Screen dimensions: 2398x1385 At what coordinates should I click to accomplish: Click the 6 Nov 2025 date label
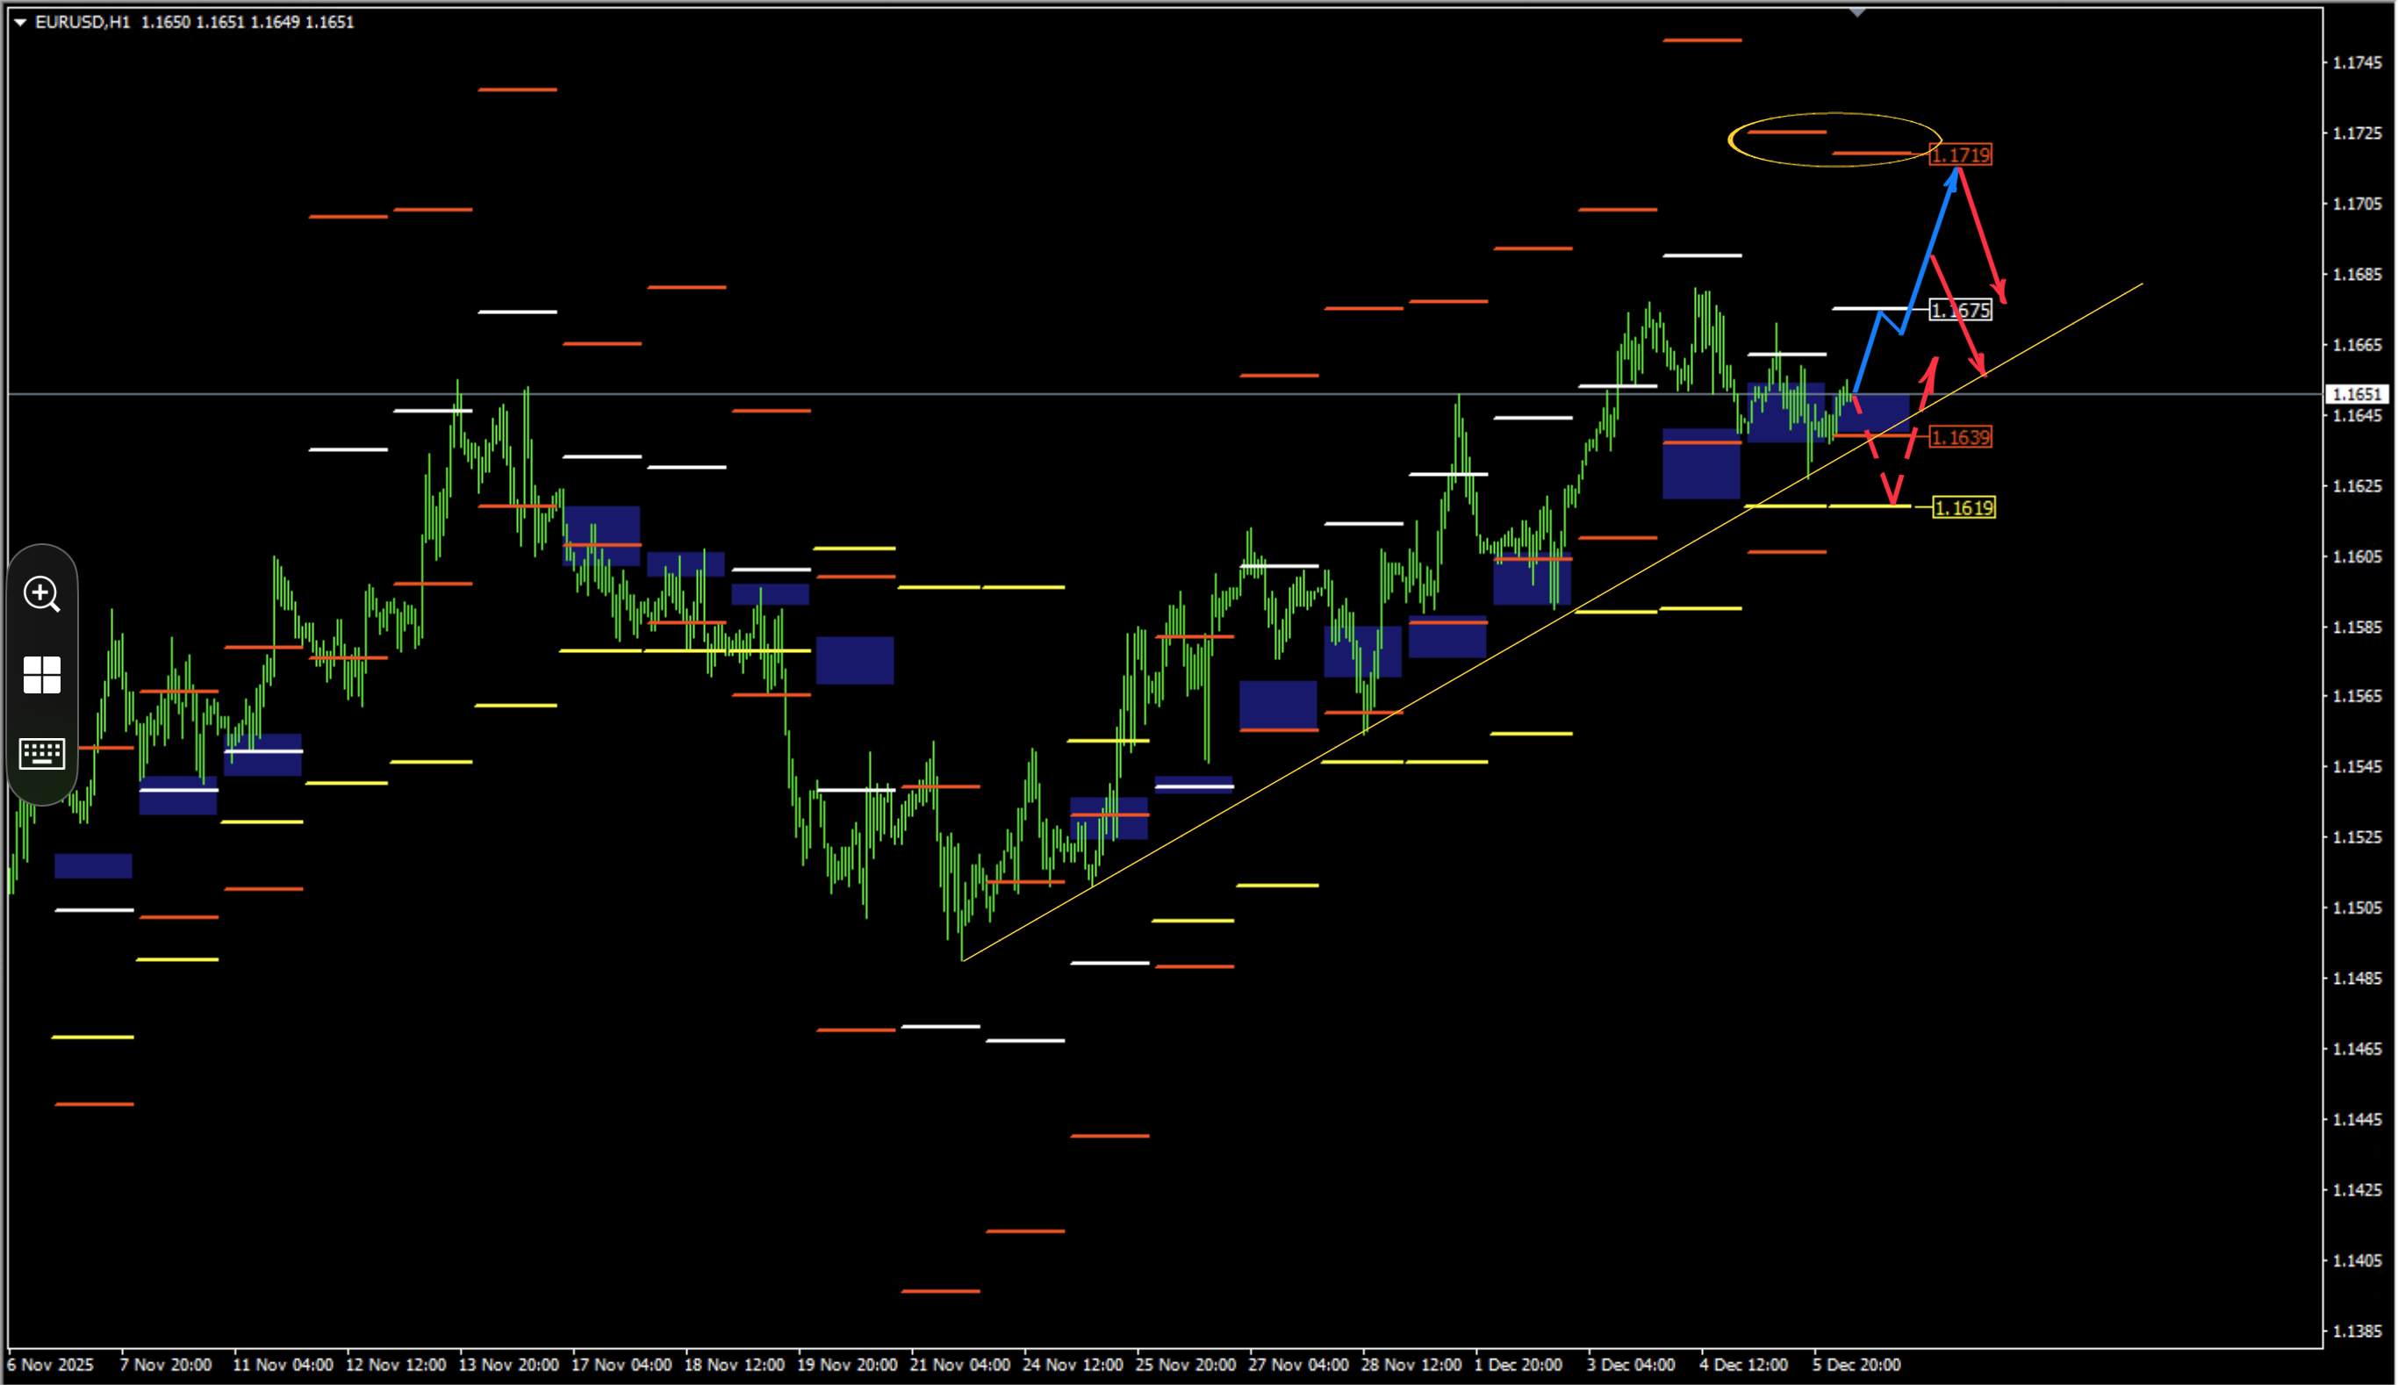[50, 1364]
